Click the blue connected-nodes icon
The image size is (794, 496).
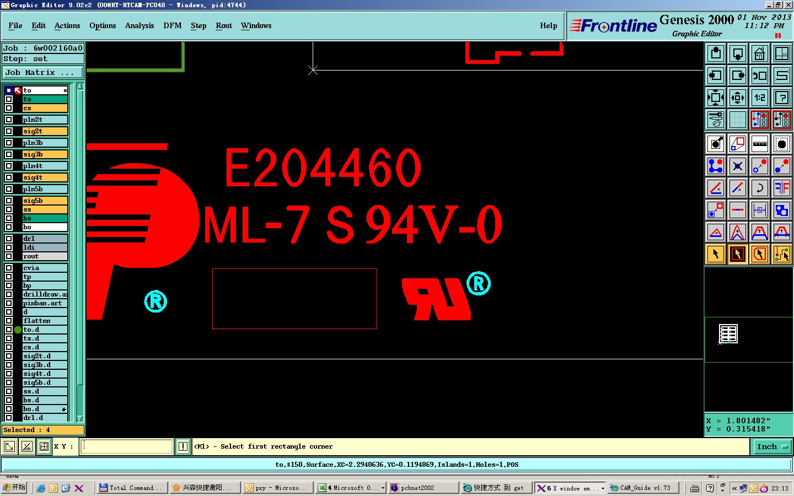pyautogui.click(x=716, y=166)
